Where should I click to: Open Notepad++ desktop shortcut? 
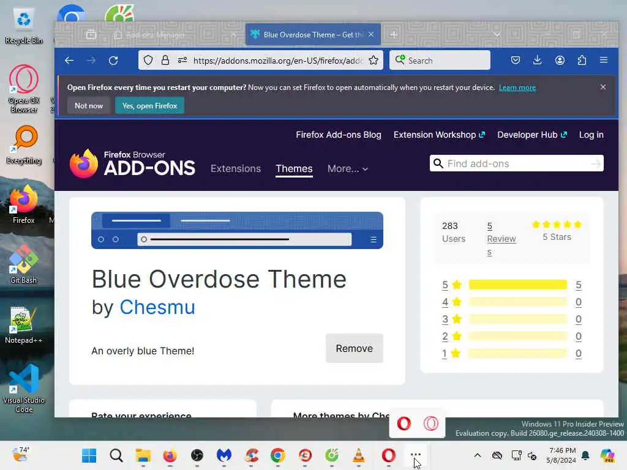pyautogui.click(x=24, y=324)
